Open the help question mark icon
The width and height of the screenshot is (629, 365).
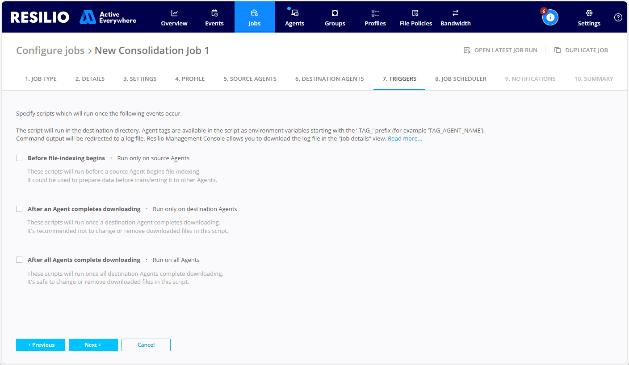pyautogui.click(x=618, y=17)
